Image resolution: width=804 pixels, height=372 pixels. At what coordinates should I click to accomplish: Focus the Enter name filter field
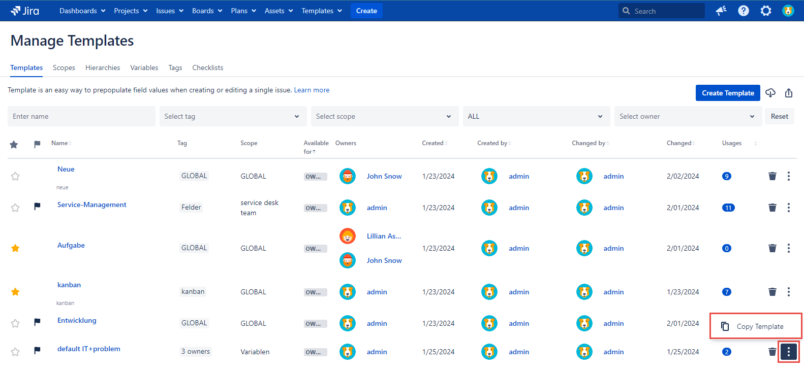(x=81, y=116)
